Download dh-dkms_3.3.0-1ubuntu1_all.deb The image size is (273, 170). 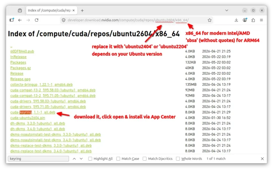coord(37,123)
